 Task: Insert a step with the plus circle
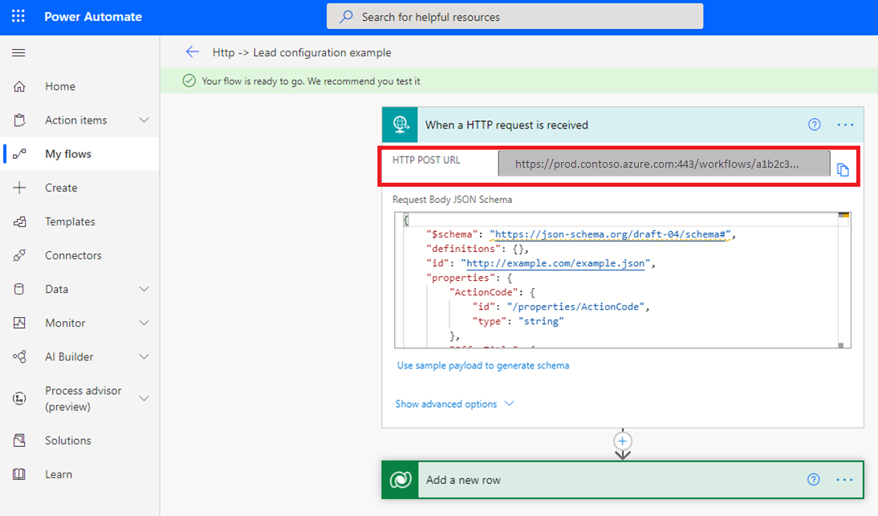[622, 441]
